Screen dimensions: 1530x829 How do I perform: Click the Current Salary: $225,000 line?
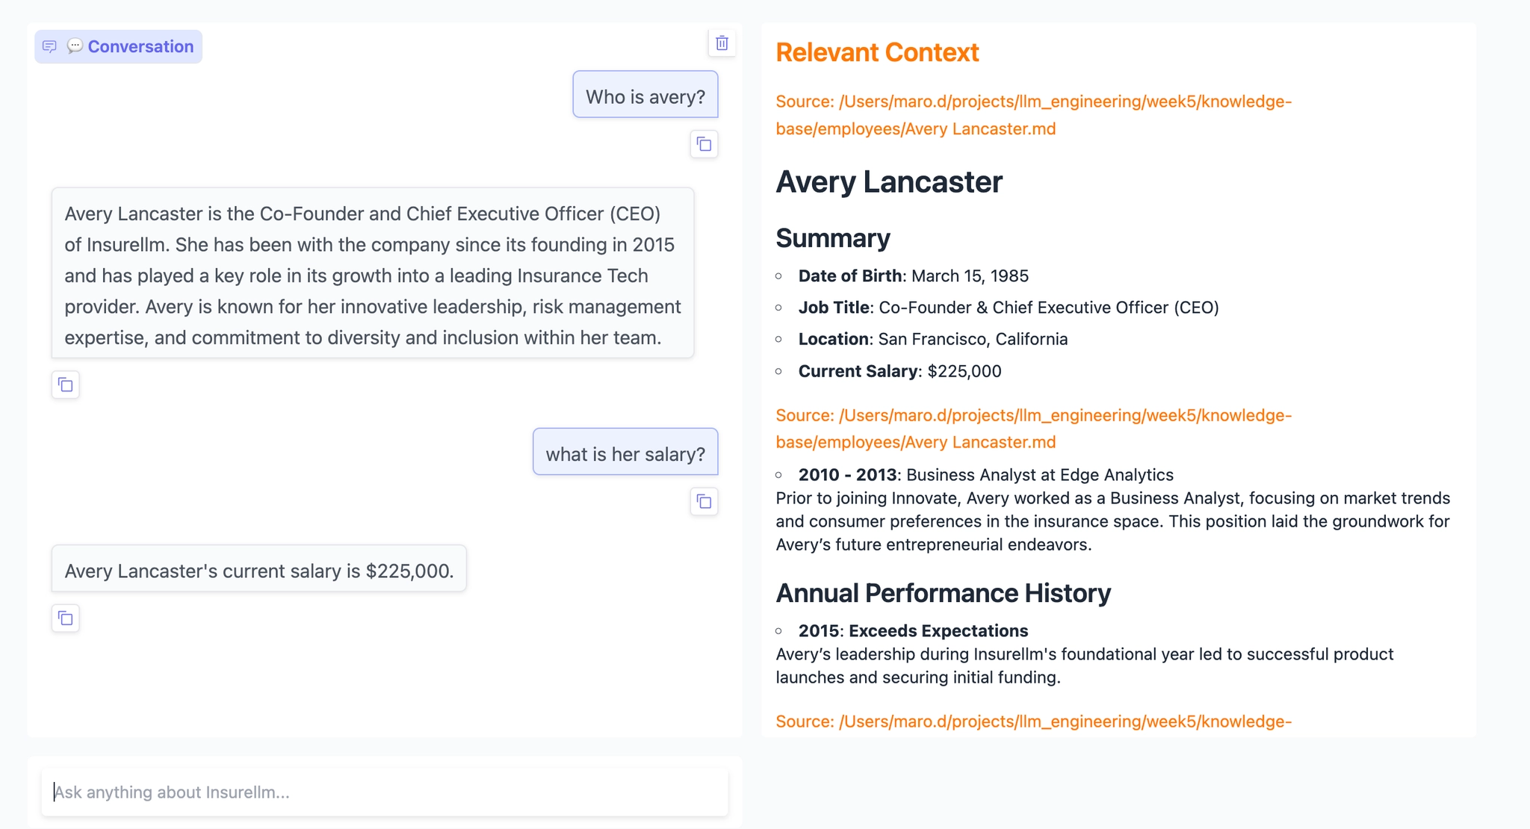(899, 371)
